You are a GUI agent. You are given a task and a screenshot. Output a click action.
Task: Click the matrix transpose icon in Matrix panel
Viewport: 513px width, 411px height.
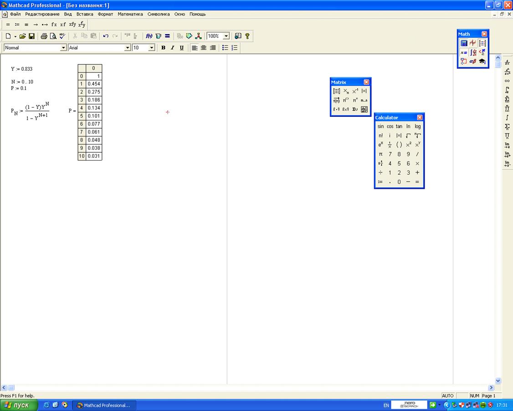coord(355,100)
